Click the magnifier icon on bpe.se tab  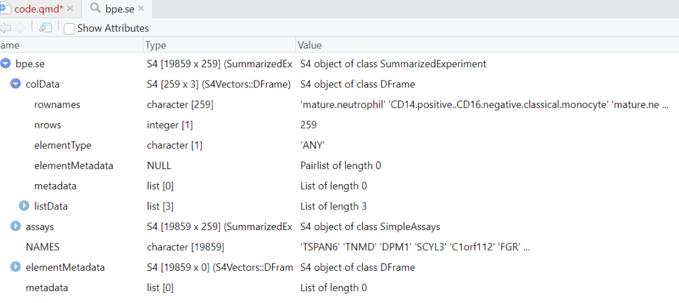point(96,8)
